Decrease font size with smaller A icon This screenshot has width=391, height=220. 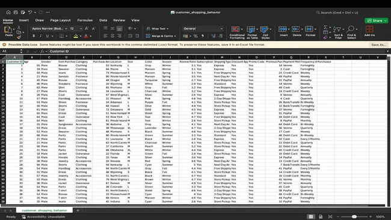[94, 29]
